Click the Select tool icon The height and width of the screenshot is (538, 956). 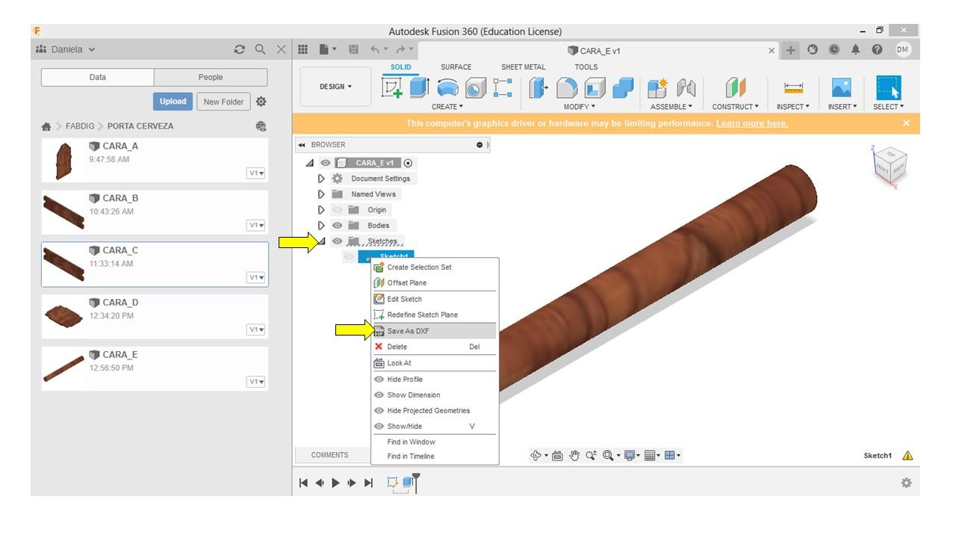click(888, 87)
